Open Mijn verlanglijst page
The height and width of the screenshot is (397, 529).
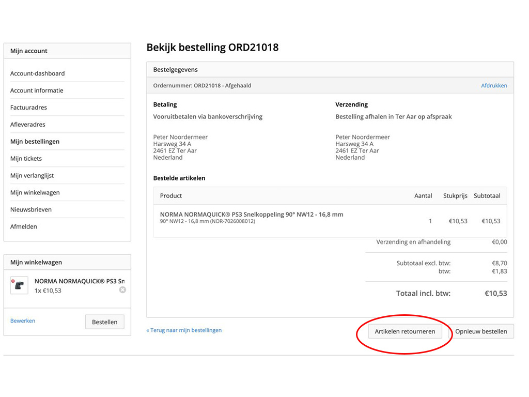pyautogui.click(x=32, y=176)
